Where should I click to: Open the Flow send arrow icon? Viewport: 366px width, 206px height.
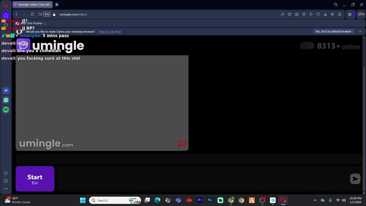[x=311, y=14]
